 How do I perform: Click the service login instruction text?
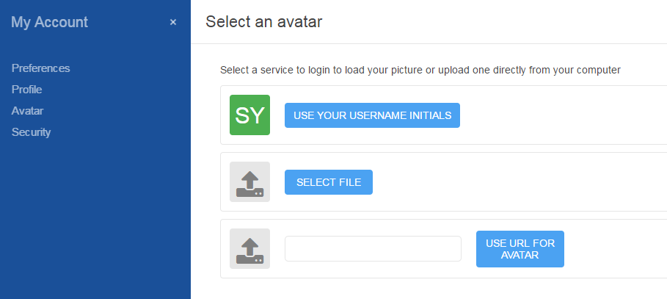click(x=420, y=70)
